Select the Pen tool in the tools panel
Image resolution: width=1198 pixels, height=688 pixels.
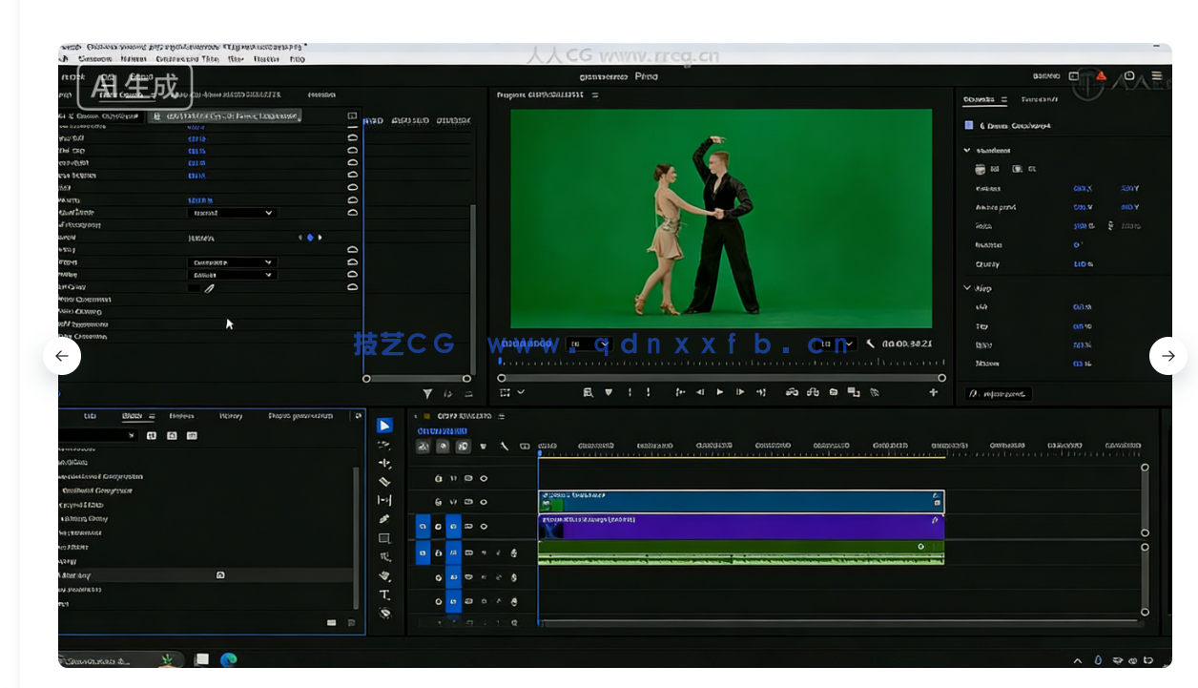click(384, 518)
